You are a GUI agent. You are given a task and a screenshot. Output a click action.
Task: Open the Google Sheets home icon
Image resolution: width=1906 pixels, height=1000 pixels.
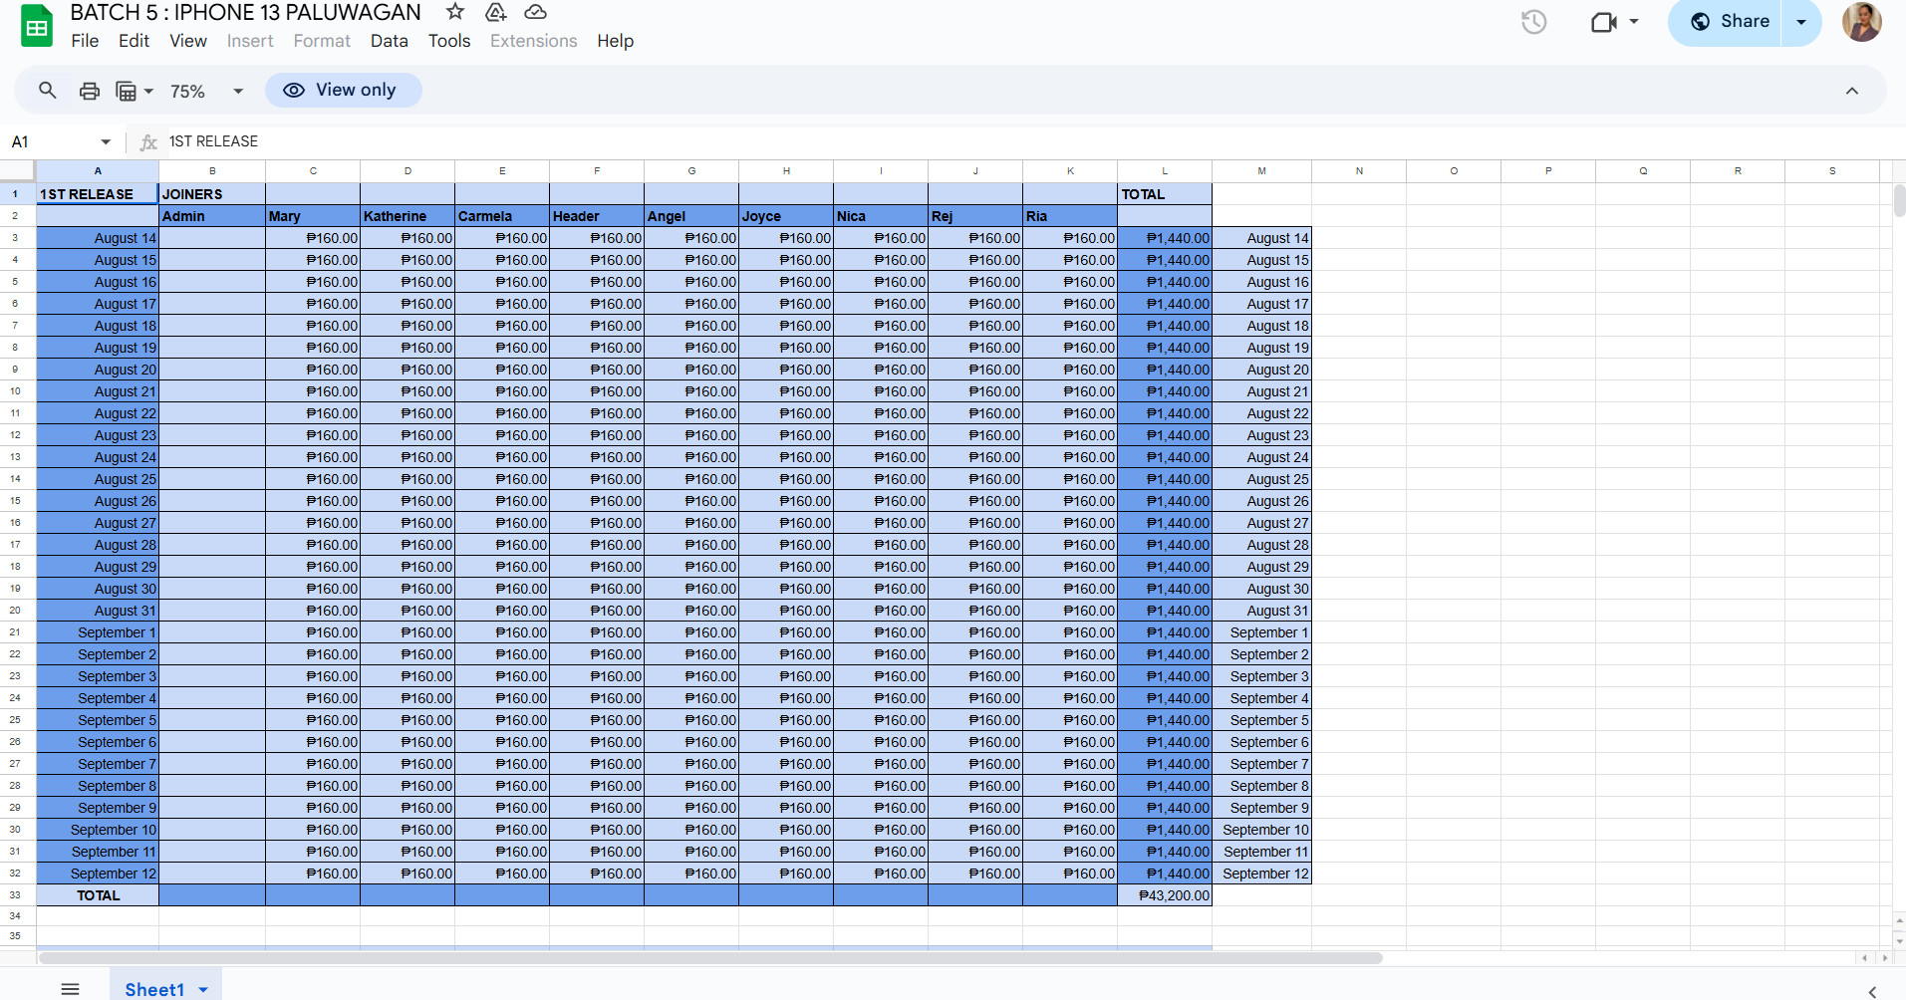click(x=37, y=26)
